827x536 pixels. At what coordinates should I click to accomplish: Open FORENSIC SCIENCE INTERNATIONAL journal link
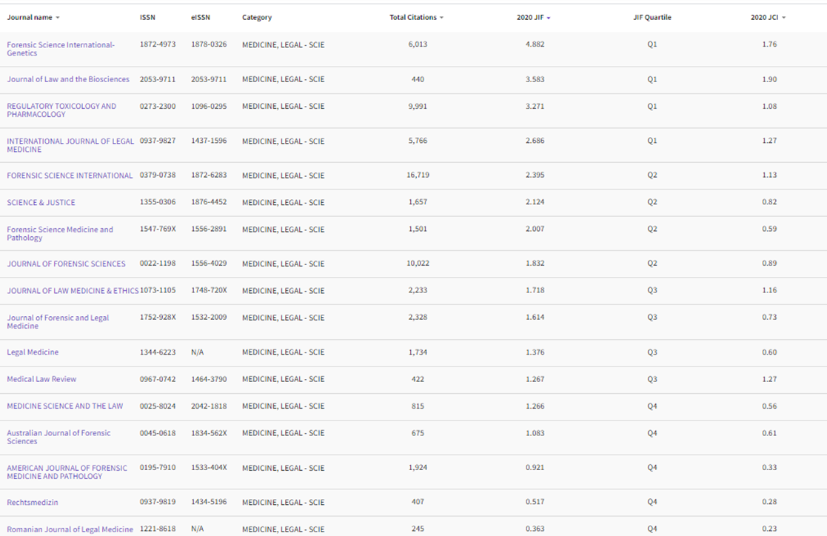70,175
